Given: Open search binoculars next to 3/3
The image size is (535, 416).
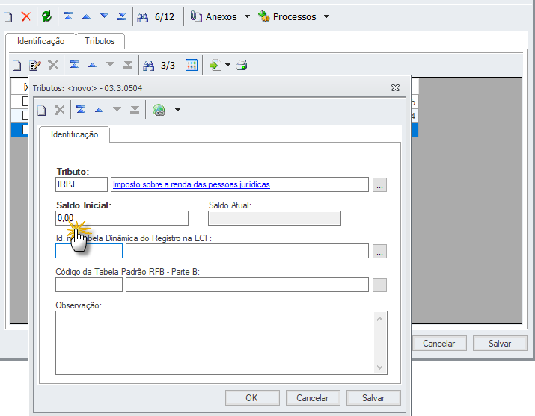Looking at the screenshot, I should pos(148,66).
